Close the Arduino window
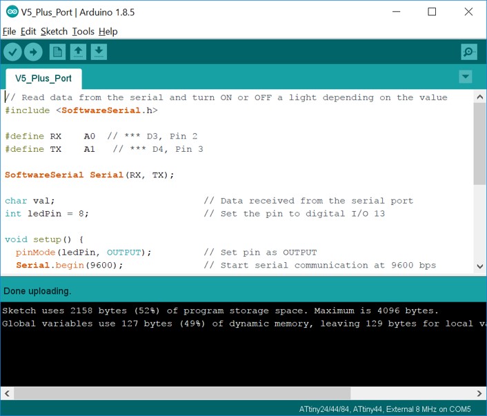487x416 pixels. coord(468,12)
